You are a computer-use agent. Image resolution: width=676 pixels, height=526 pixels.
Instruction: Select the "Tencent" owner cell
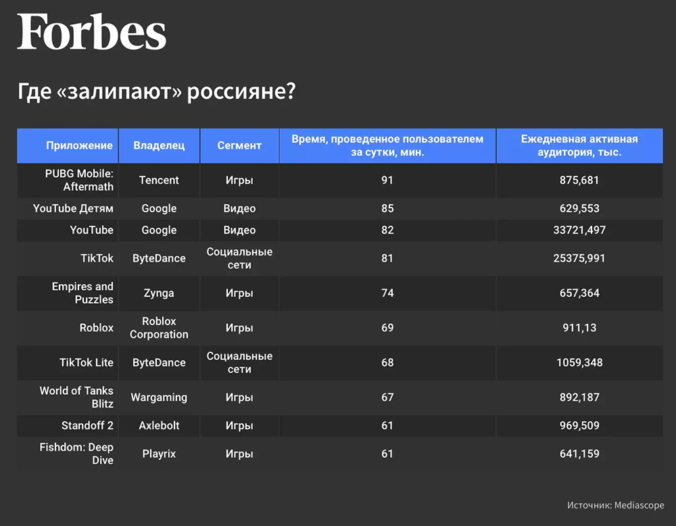click(159, 181)
